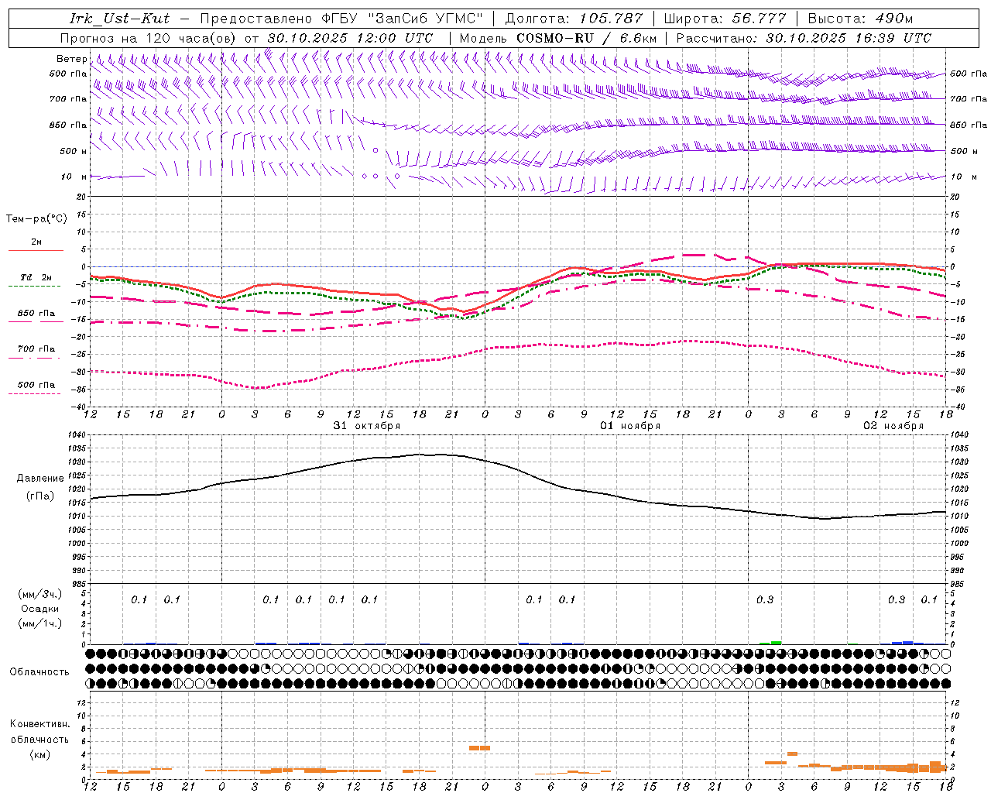Click the longitude value Долгота: 105.787
This screenshot has height=793, width=991.
point(574,19)
